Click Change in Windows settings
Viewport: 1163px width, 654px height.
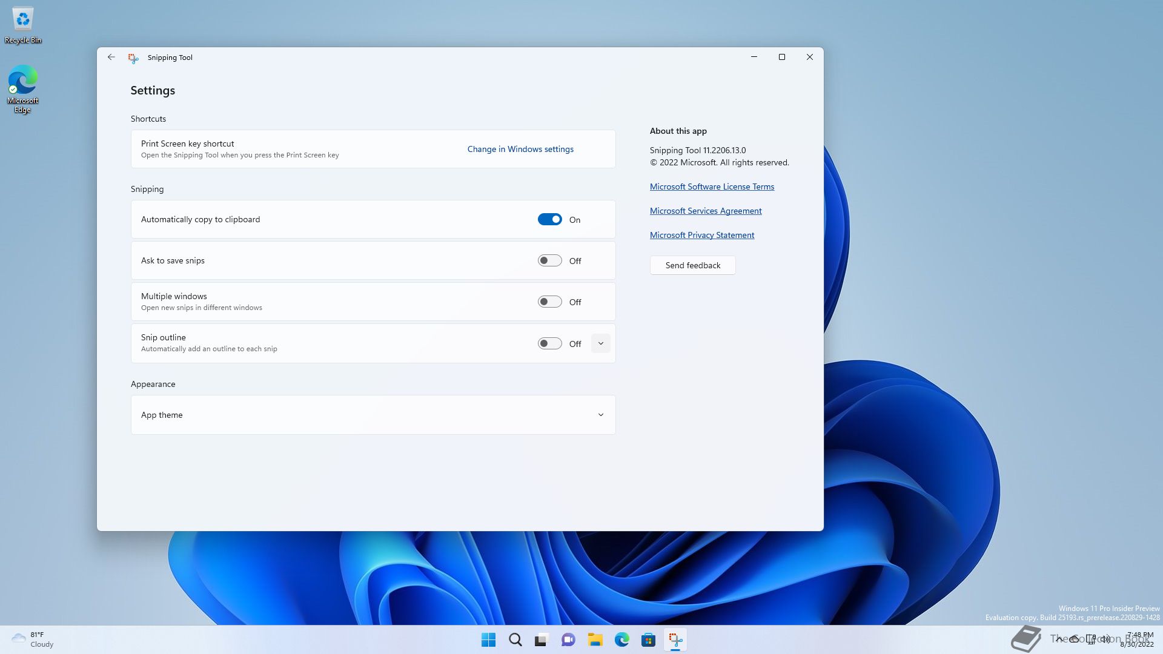point(520,149)
